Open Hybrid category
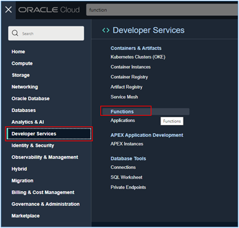Image resolution: width=239 pixels, height=228 pixels. tap(19, 169)
